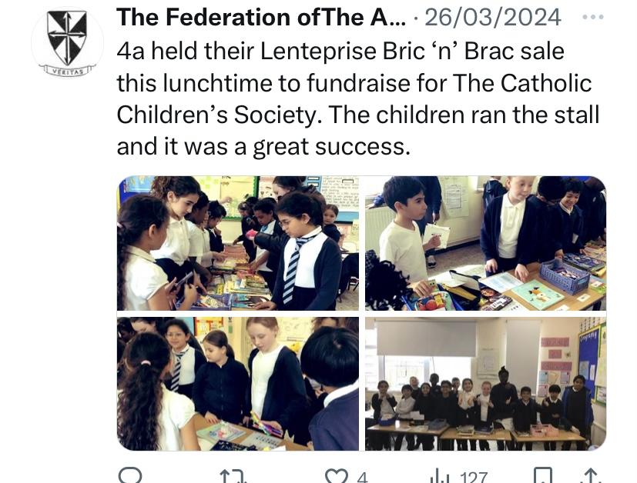
Task: Open the bottom-left photo of girls at stall
Action: (x=238, y=384)
